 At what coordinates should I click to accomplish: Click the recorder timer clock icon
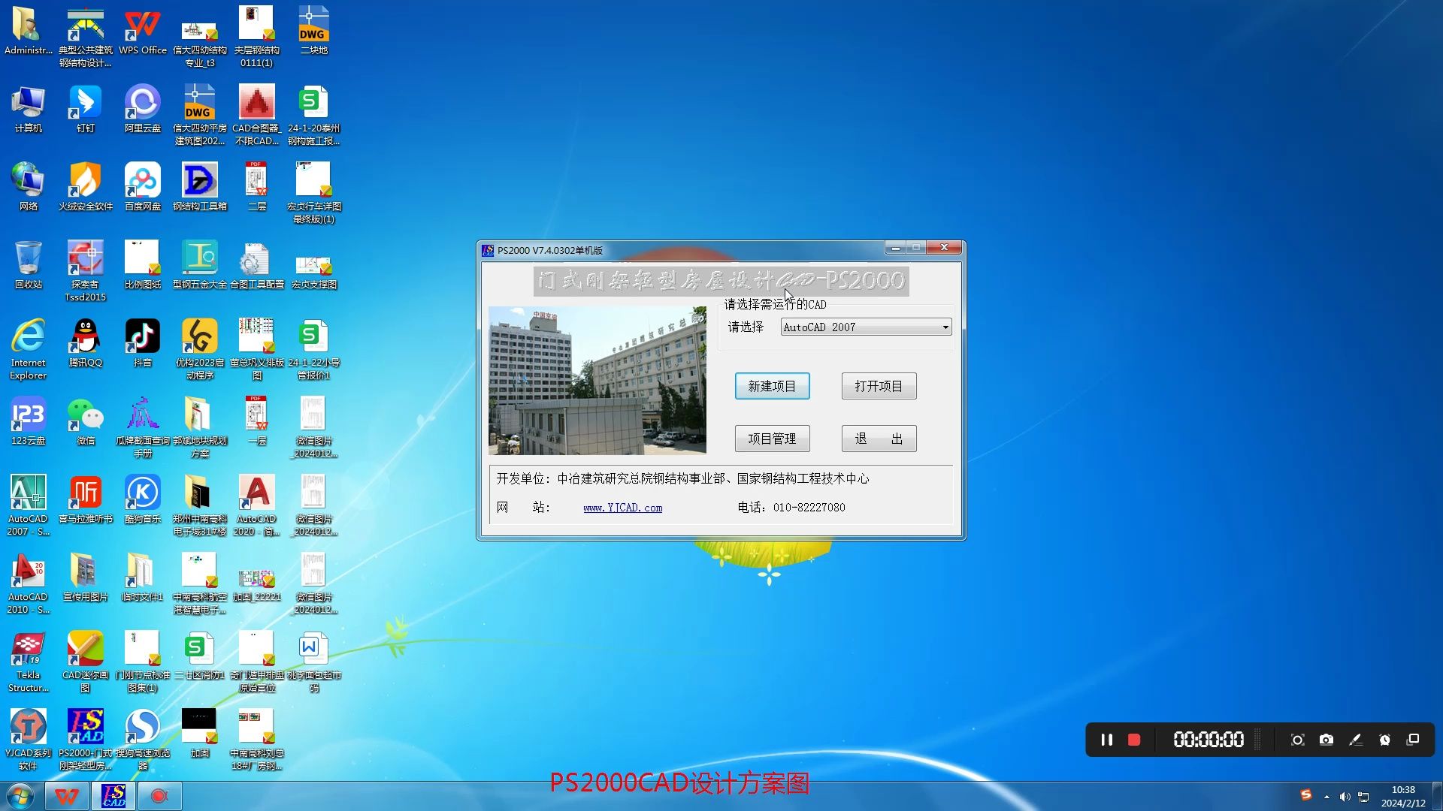pos(1384,740)
